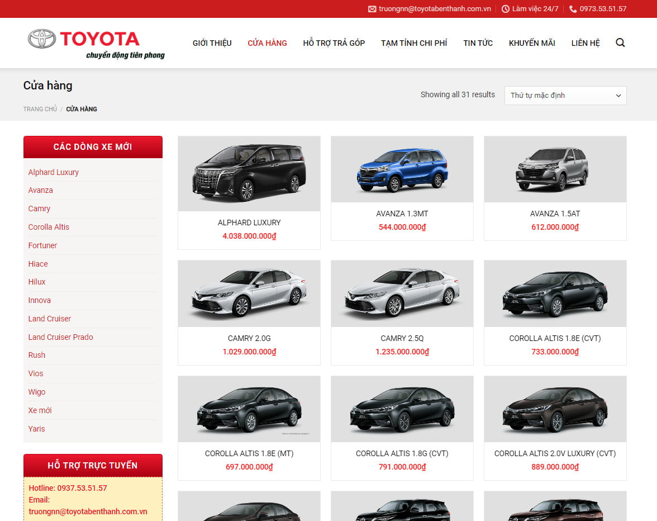This screenshot has width=657, height=521.
Task: Select Rush category in sidebar
Action: click(x=36, y=356)
